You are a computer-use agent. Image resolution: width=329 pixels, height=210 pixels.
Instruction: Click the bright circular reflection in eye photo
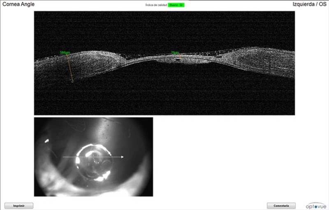coord(94,161)
